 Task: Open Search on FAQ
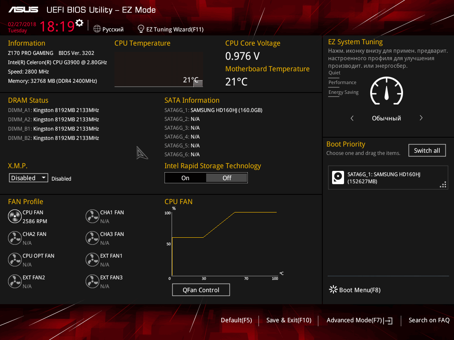pyautogui.click(x=429, y=321)
